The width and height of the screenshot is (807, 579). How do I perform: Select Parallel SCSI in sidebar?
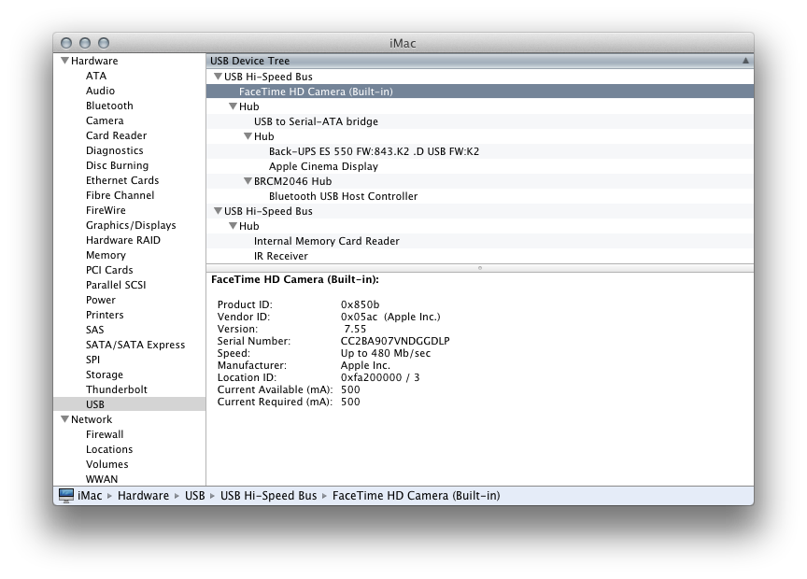[116, 285]
